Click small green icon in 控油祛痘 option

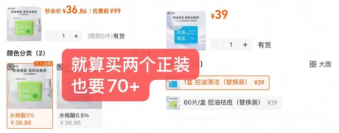(173, 103)
